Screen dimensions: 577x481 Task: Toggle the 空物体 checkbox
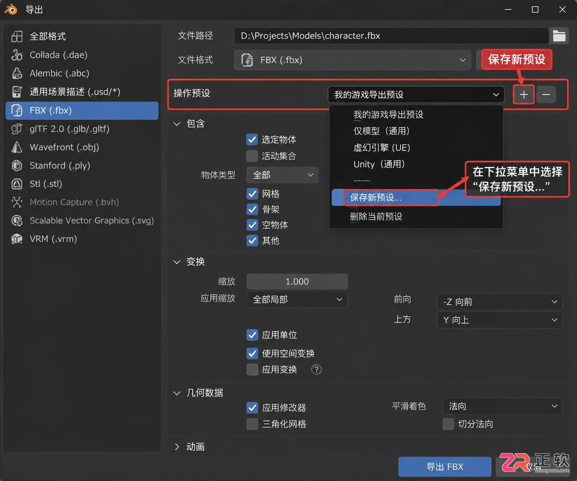tap(252, 225)
